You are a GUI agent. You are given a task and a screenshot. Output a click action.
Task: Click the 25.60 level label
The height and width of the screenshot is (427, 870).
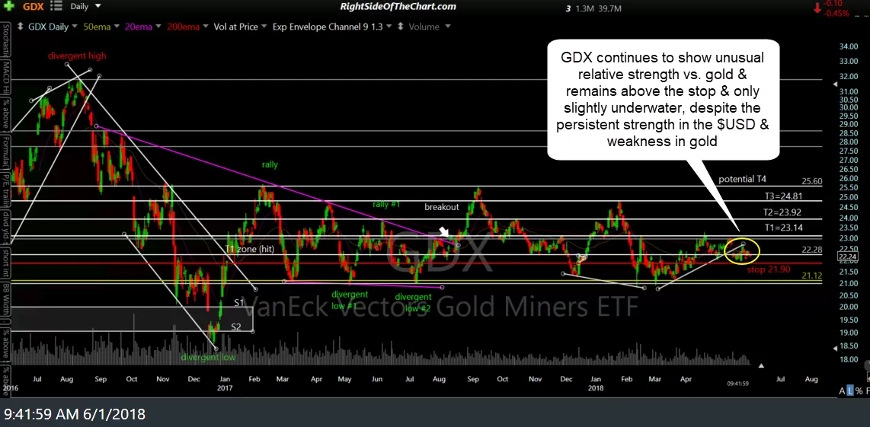coord(812,181)
